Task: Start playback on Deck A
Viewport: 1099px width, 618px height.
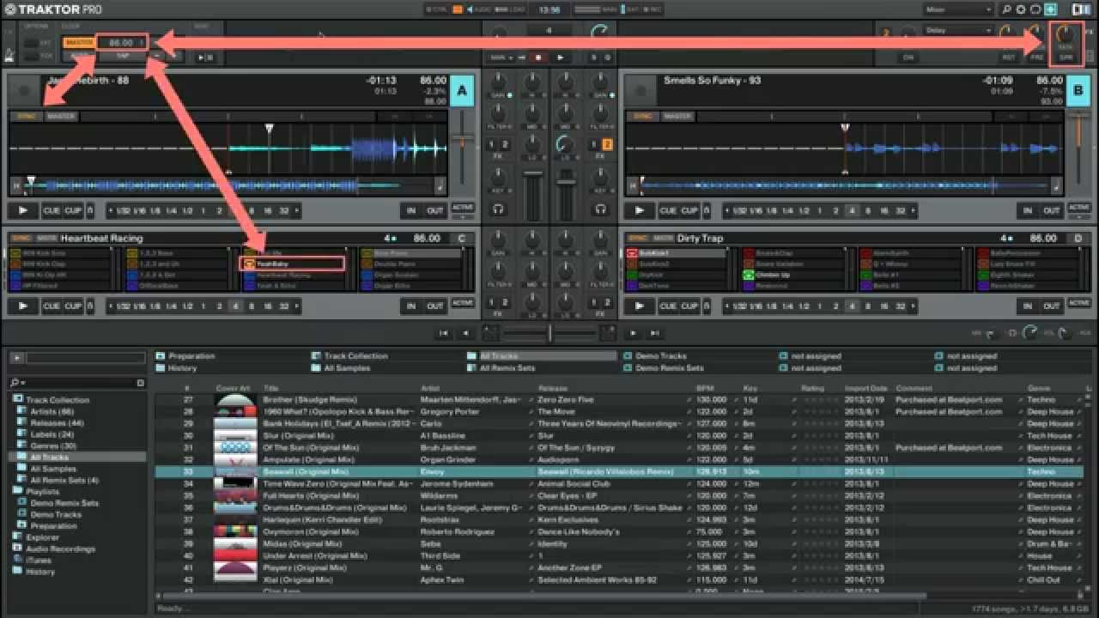Action: [x=22, y=210]
